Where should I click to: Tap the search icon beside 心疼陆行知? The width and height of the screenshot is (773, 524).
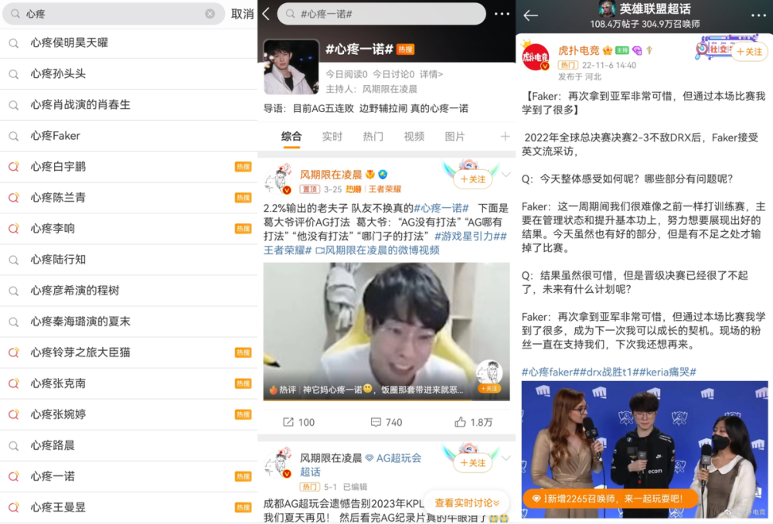14,260
